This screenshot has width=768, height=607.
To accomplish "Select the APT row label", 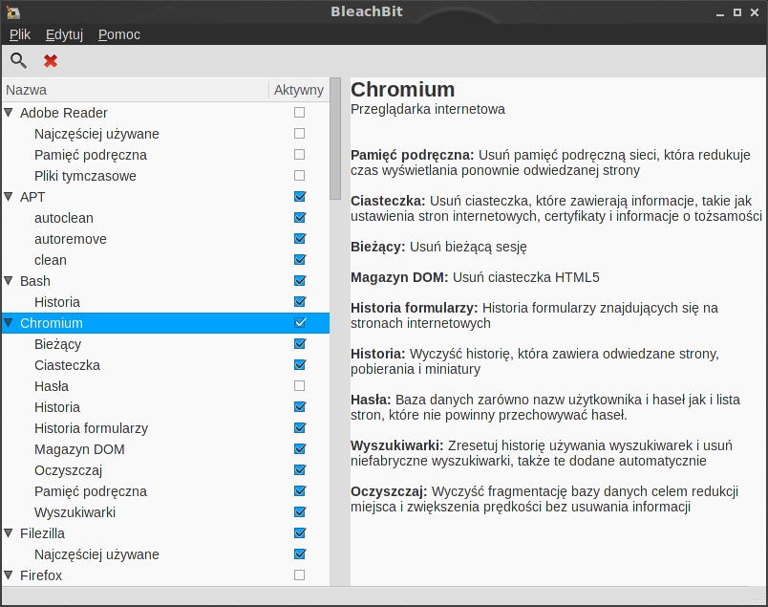I will tap(32, 197).
